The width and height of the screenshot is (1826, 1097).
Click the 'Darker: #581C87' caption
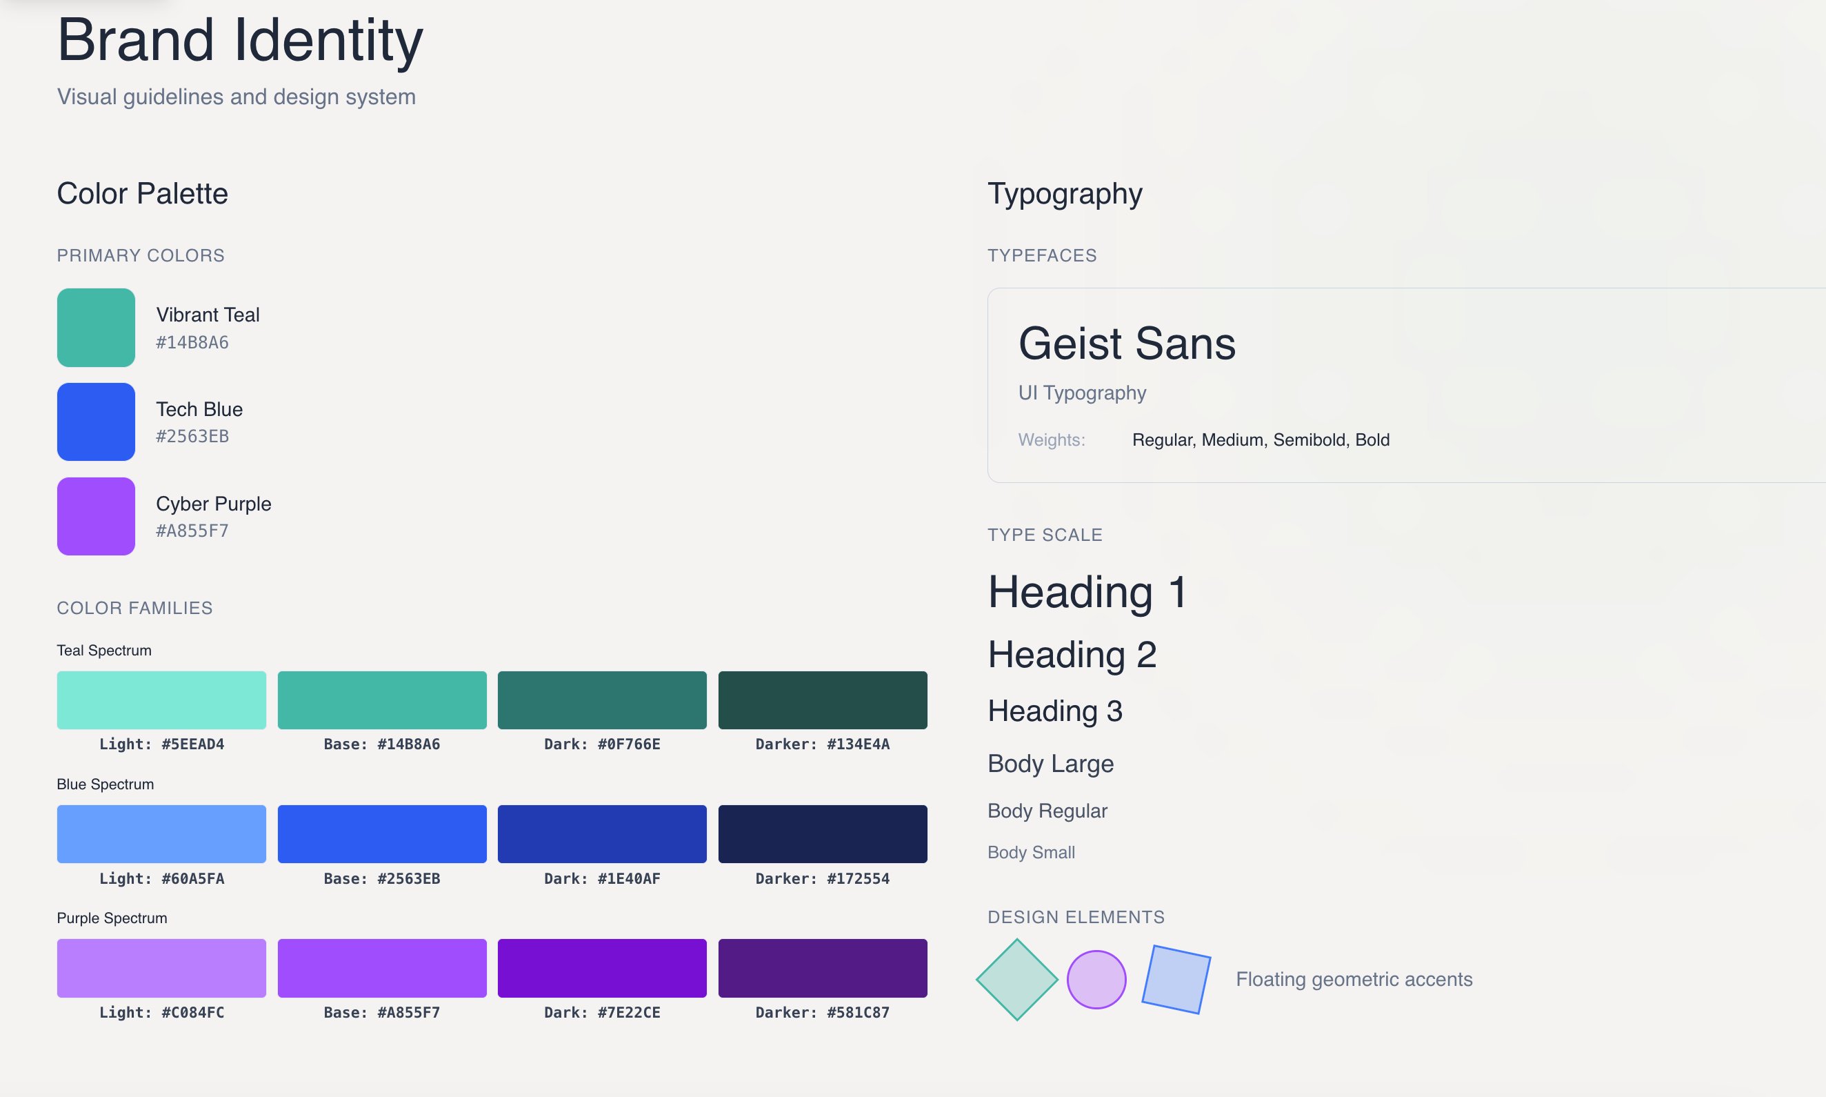click(x=823, y=1013)
